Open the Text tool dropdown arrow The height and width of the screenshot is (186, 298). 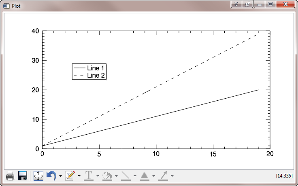98,176
